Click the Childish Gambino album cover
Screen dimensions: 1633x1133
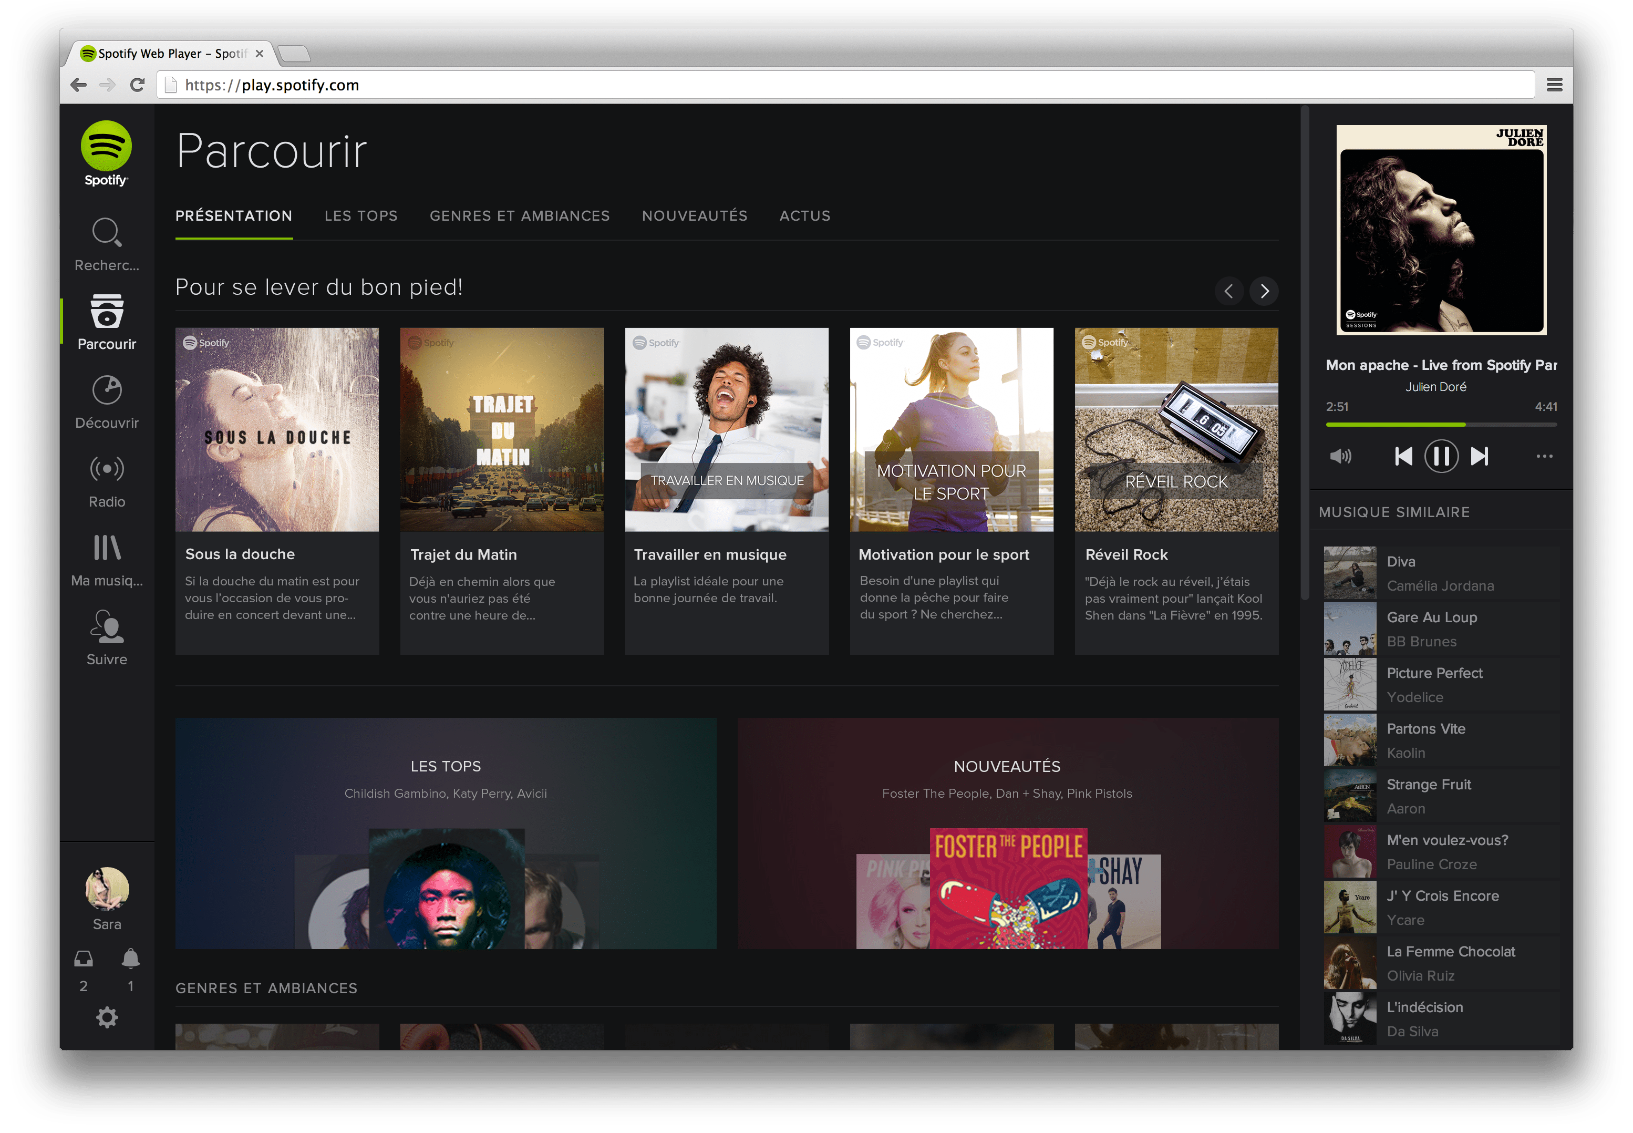[447, 888]
